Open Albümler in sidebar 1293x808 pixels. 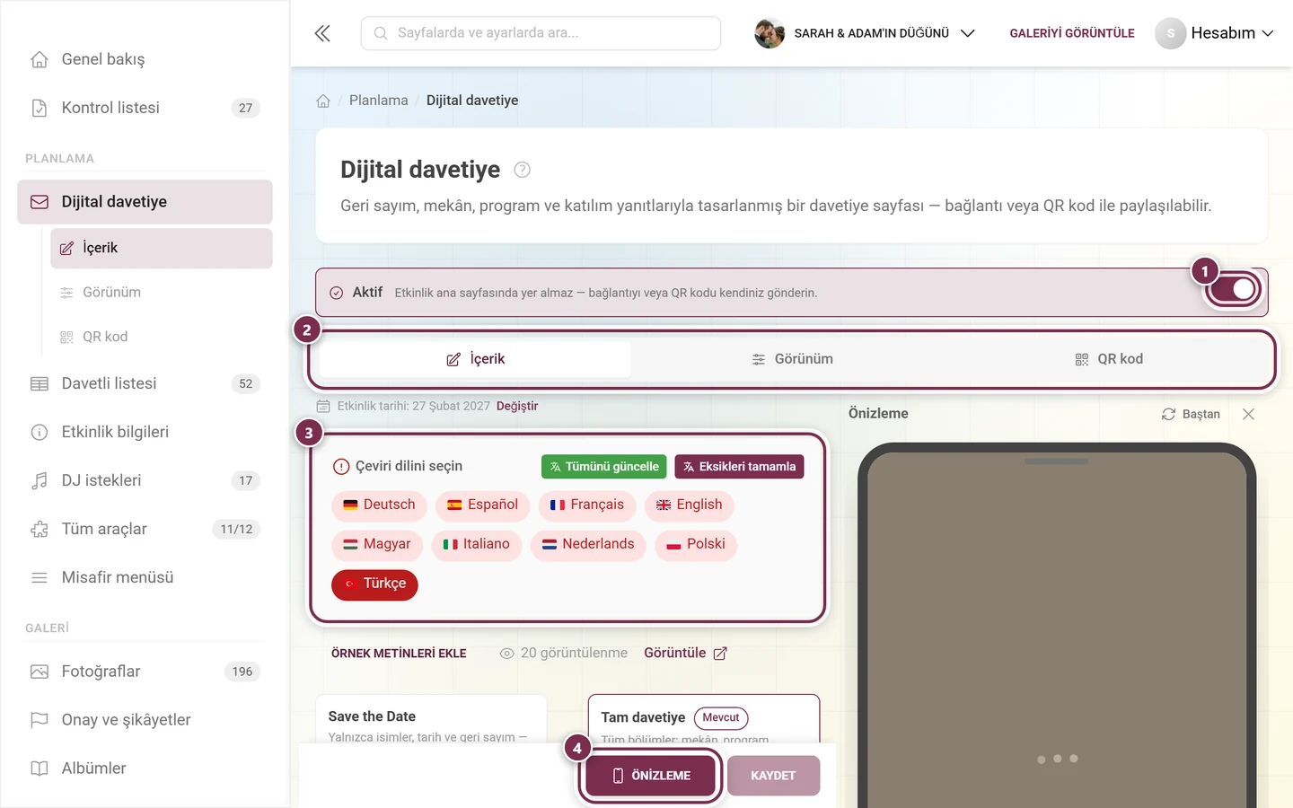pyautogui.click(x=145, y=768)
